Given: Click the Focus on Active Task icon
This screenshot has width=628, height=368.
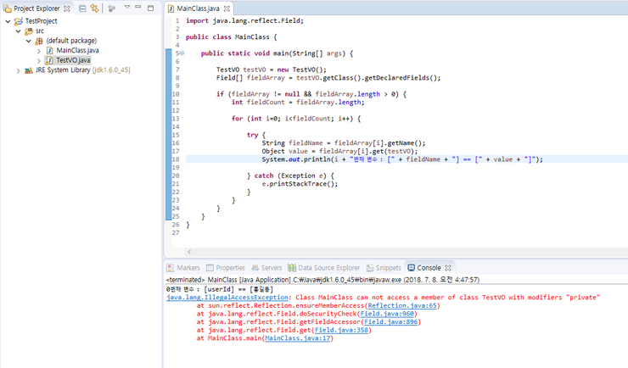Looking at the screenshot, I should [x=111, y=8].
